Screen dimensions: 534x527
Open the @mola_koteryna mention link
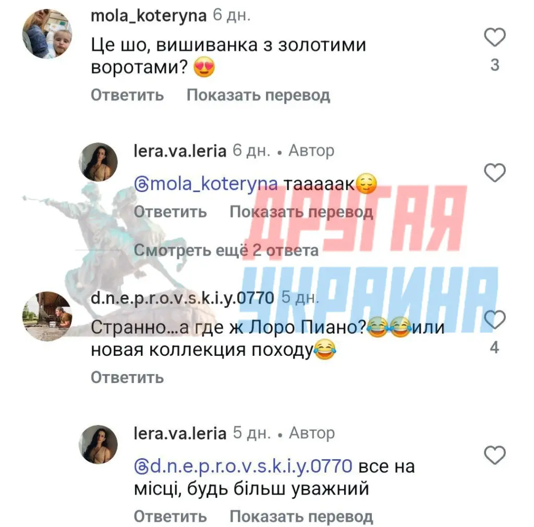point(205,184)
